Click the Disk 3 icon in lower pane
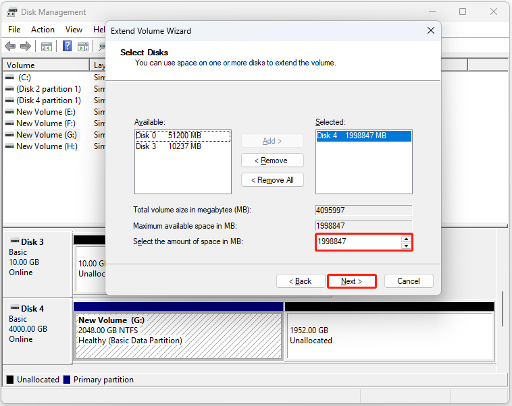This screenshot has width=512, height=406. tap(15, 241)
